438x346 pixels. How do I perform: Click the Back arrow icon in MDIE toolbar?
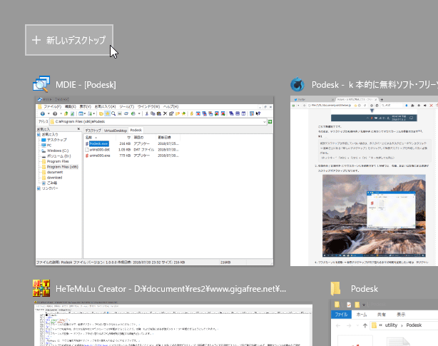(x=43, y=113)
